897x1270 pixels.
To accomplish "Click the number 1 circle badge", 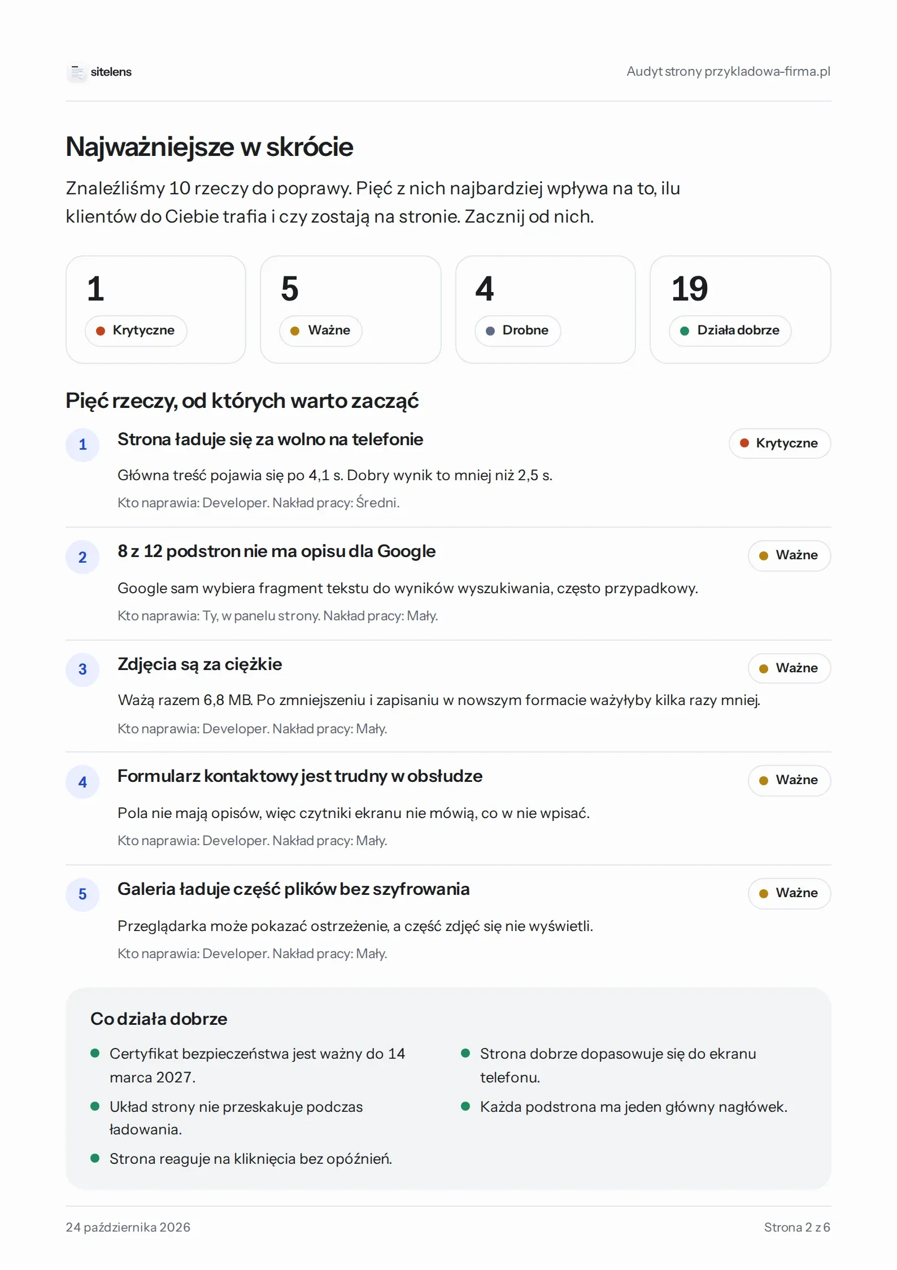I will (x=82, y=445).
